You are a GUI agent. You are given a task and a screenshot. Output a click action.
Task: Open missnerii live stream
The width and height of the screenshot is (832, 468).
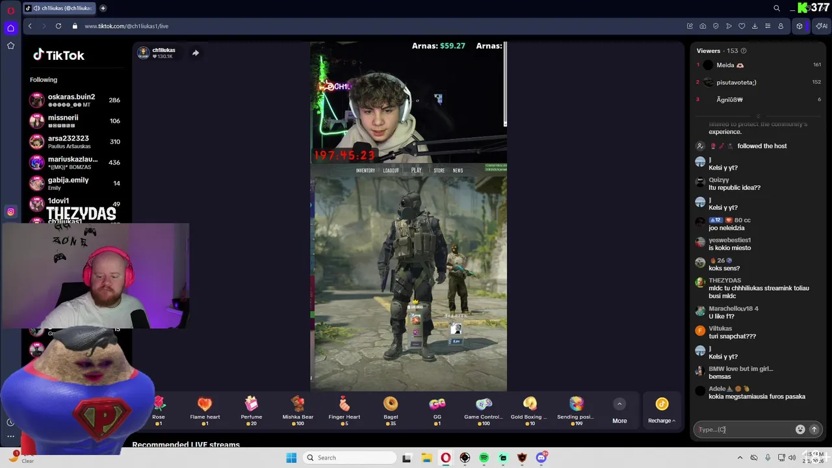click(75, 121)
